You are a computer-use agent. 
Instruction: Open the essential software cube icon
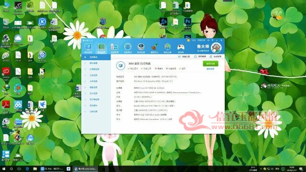click(167, 48)
